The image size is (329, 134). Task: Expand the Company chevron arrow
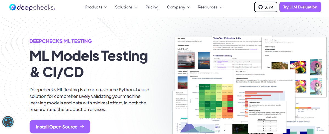pyautogui.click(x=188, y=7)
